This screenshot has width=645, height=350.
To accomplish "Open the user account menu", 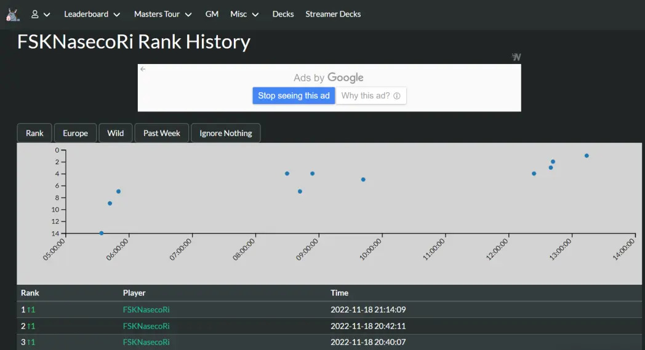I will tap(41, 14).
